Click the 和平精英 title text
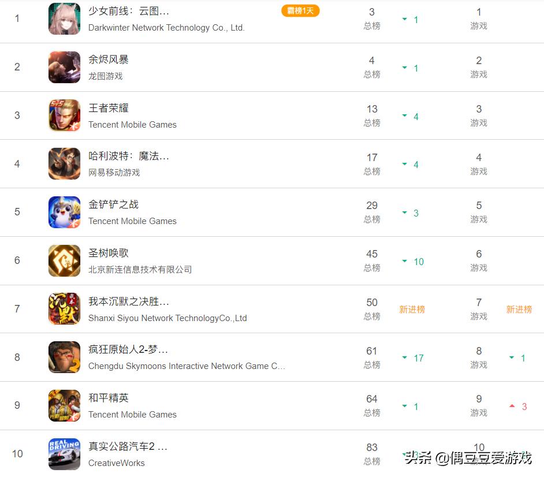544x477 pixels. (x=109, y=397)
